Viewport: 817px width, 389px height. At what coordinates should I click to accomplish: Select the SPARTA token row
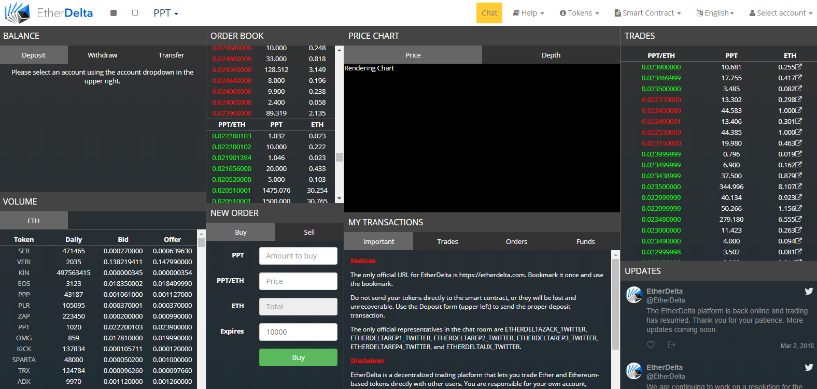tap(98, 359)
